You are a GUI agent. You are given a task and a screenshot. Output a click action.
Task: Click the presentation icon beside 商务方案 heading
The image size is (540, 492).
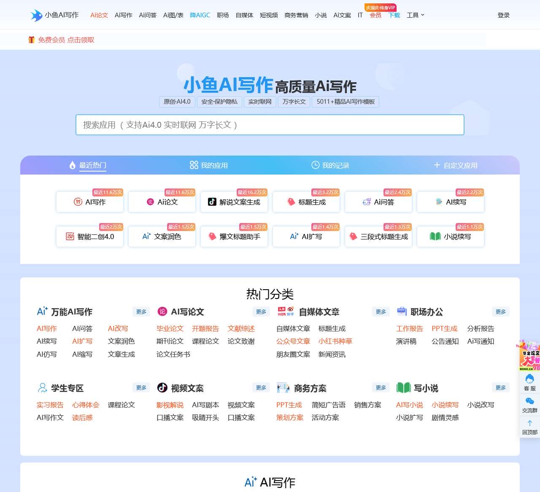283,388
